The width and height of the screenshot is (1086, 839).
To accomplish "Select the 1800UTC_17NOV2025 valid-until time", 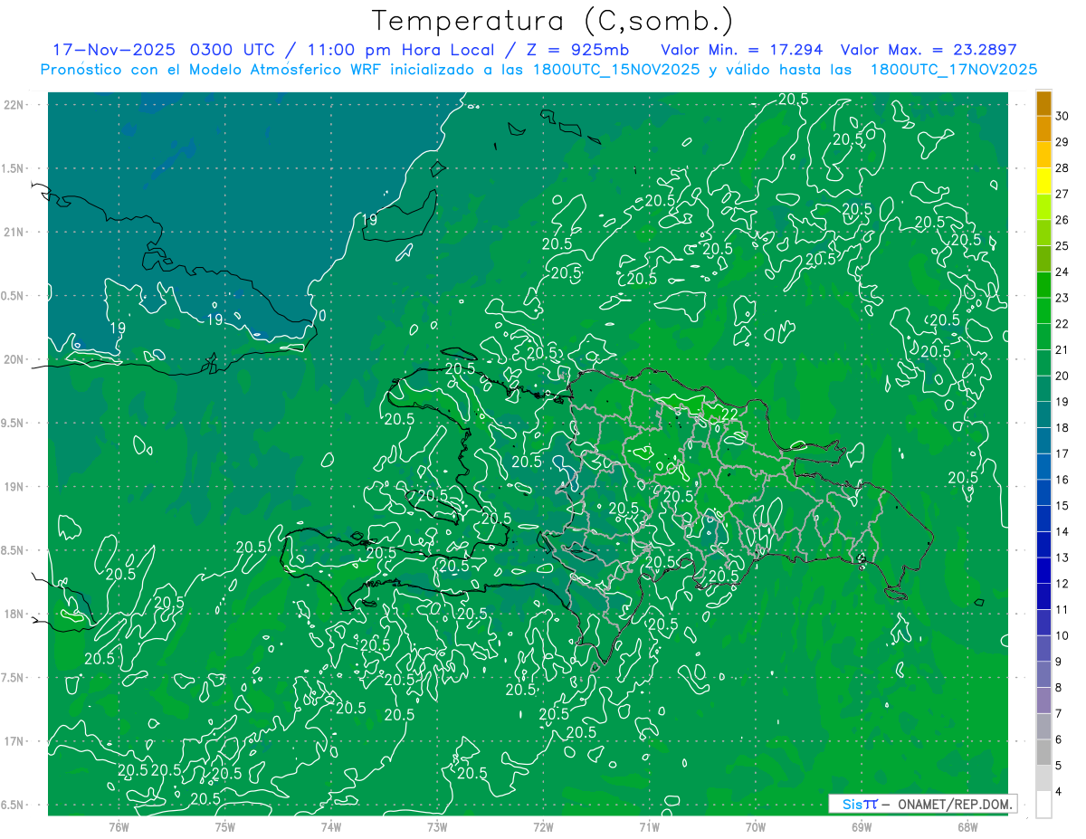I will click(953, 70).
